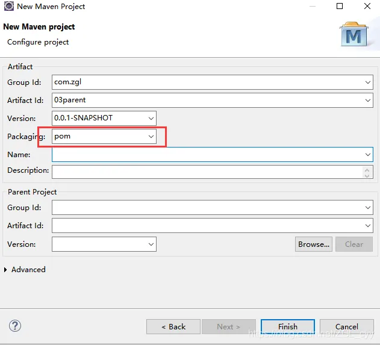Click the Cancel button

[x=346, y=326]
